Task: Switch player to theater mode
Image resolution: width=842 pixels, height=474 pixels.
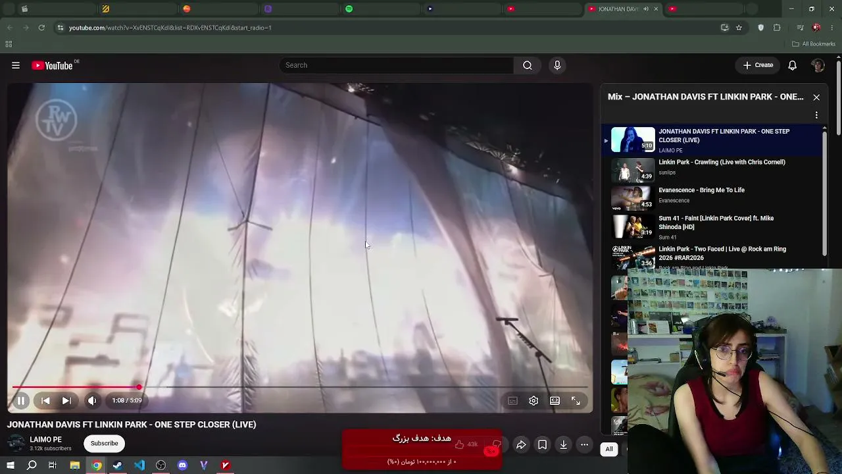Action: click(x=555, y=400)
